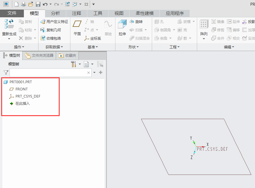The height and width of the screenshot is (188, 255).
Task: Open file using the folder icon
Action: [x=31, y=4]
